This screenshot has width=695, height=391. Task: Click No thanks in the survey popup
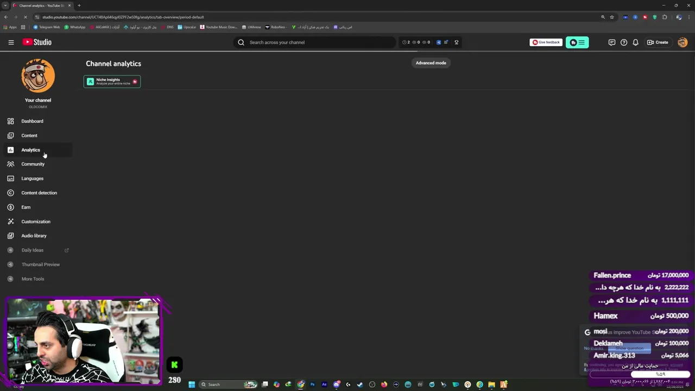(593, 349)
